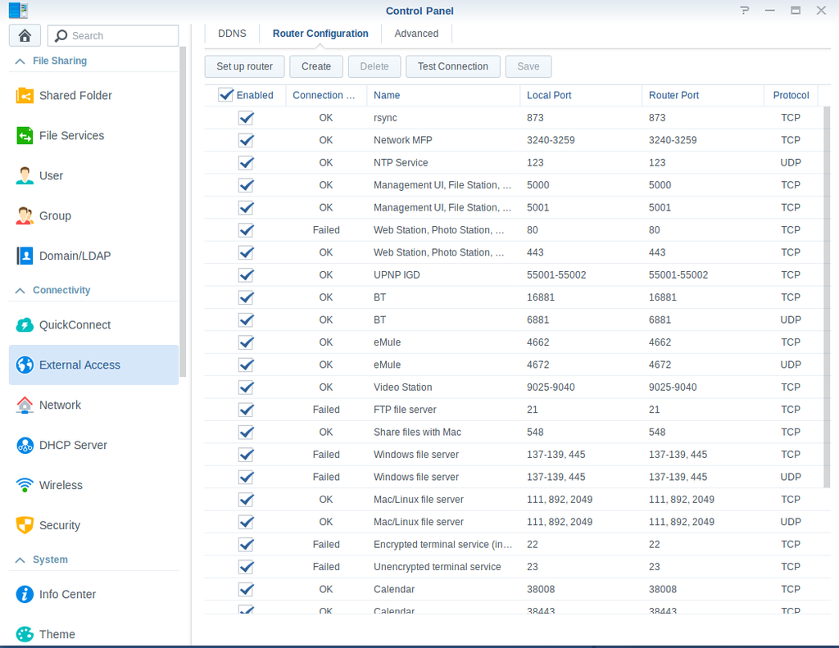Click the Save button
The width and height of the screenshot is (839, 648).
coord(528,66)
